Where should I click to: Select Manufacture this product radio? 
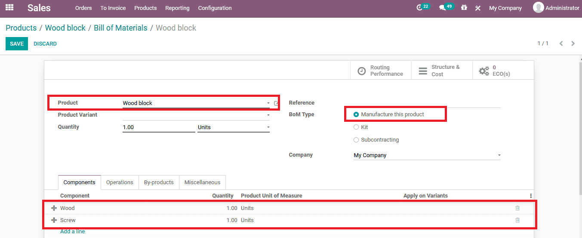356,114
